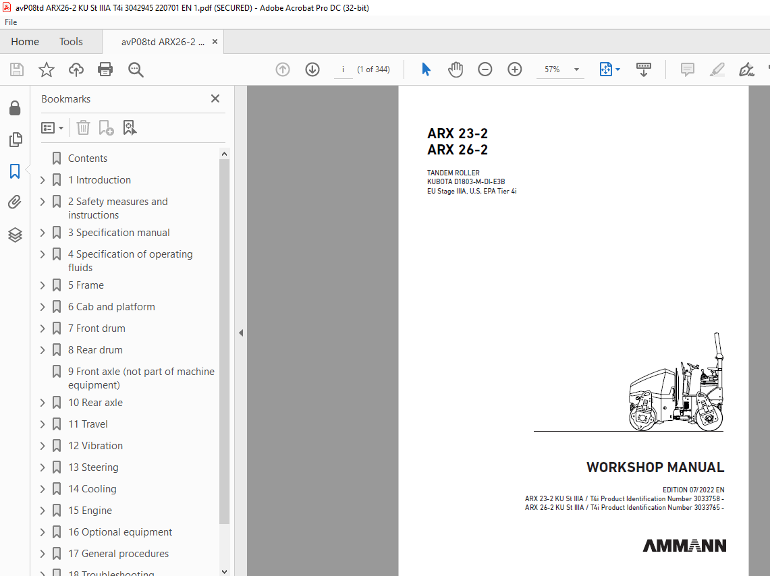This screenshot has width=770, height=576.
Task: Click the page number input field
Action: pos(343,69)
